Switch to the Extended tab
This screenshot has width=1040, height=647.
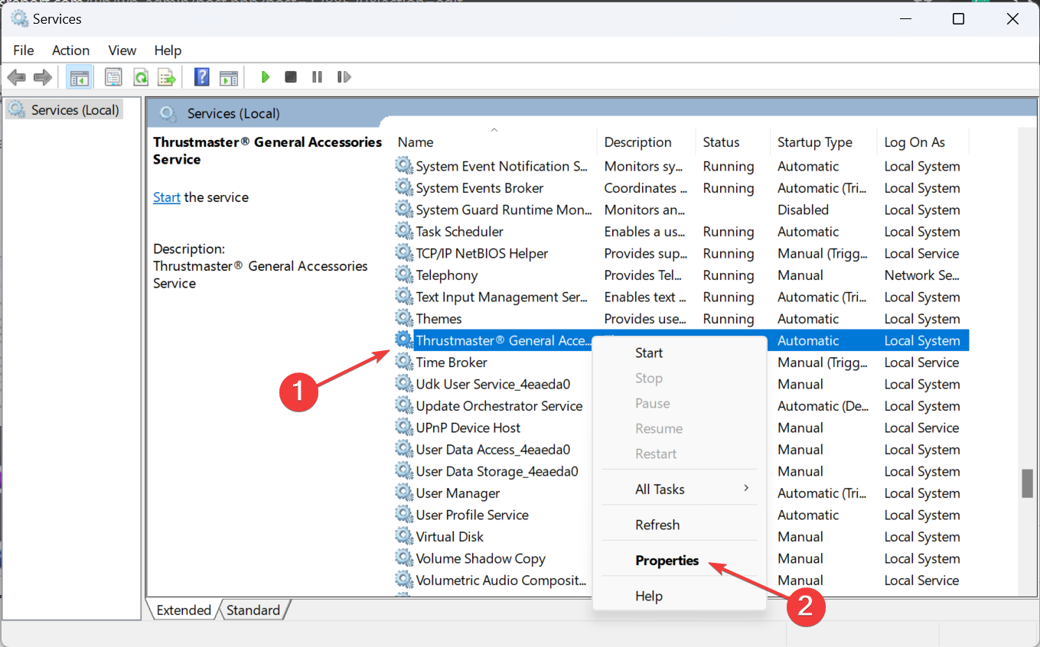[x=183, y=610]
